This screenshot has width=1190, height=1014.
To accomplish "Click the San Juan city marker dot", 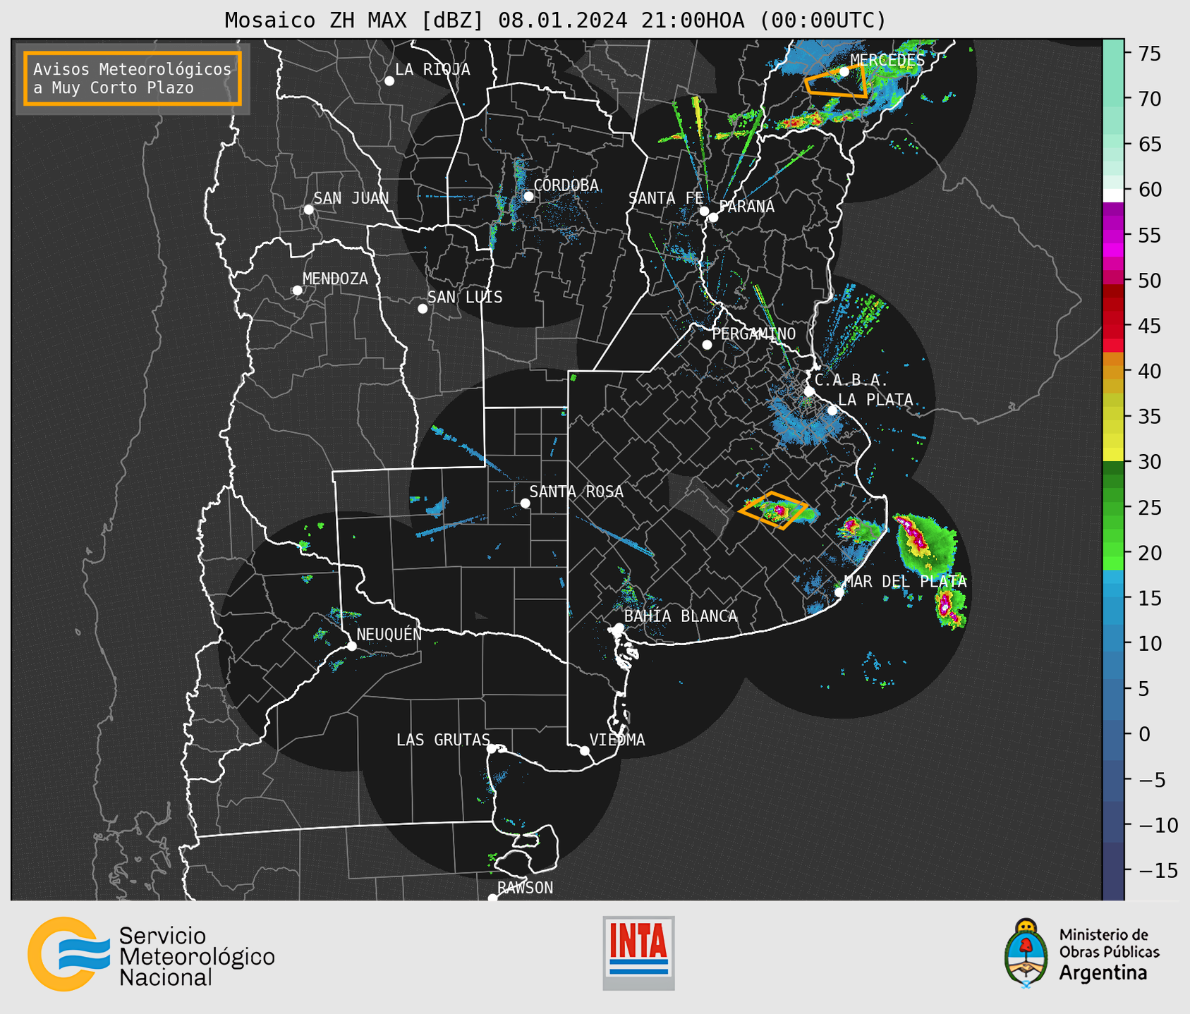I will tap(308, 209).
